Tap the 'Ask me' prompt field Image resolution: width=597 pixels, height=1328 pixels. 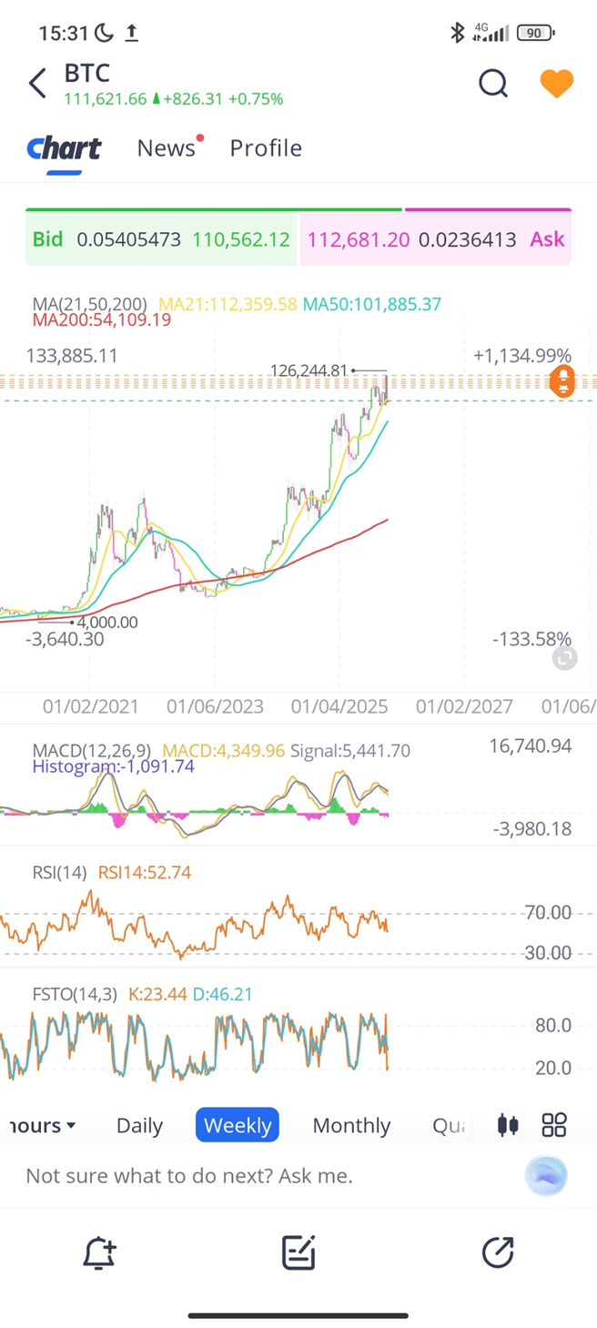pos(189,1175)
